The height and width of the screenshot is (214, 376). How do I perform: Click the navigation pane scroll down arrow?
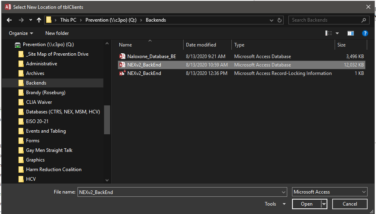click(x=107, y=180)
